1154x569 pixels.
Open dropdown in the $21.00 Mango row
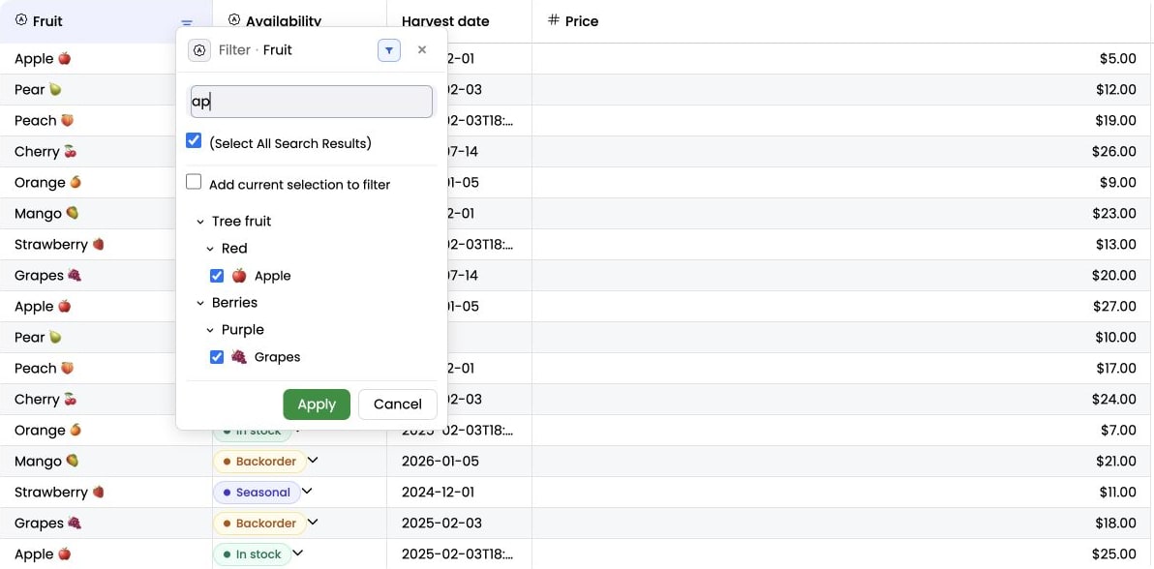point(313,460)
